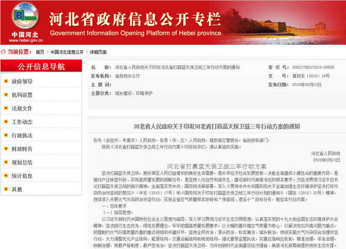Viewport: 346px width, 249px height.
Task: Click the document title heading 河北省人民政府关于印发
Action: tap(217, 127)
